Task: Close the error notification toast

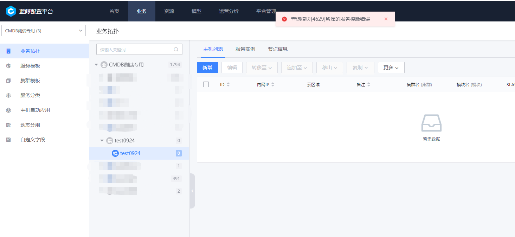Action: click(x=386, y=19)
